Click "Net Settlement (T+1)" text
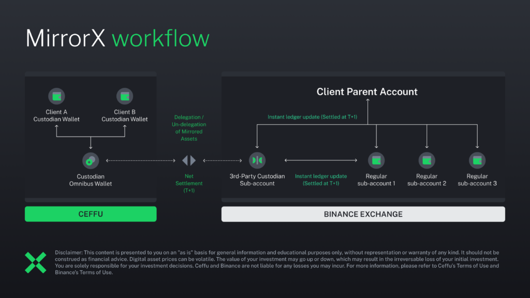 pos(189,183)
